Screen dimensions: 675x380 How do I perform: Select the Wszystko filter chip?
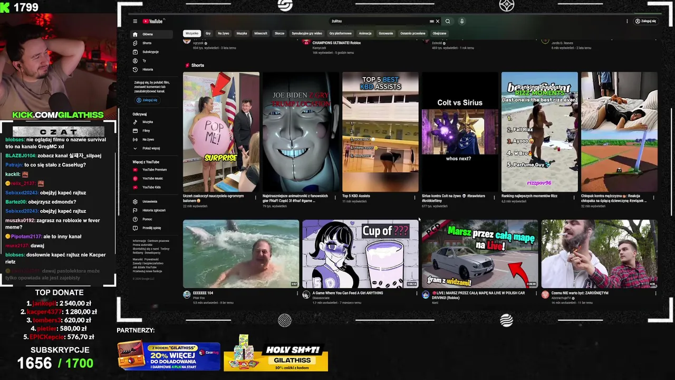pyautogui.click(x=192, y=33)
